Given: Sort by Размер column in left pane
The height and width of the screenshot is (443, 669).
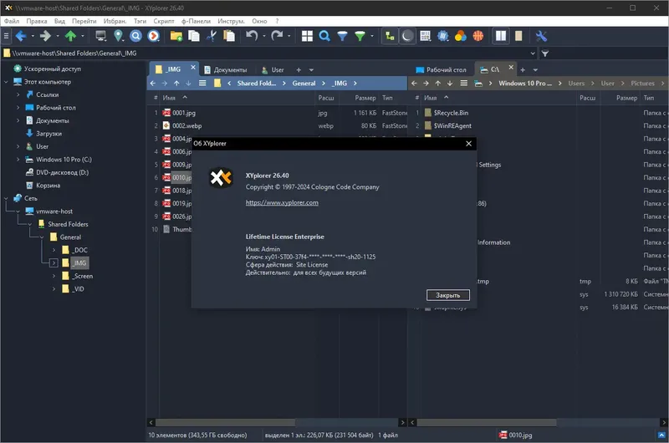Looking at the screenshot, I should click(x=365, y=98).
